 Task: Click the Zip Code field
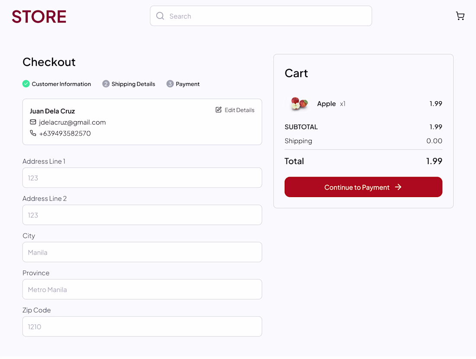click(142, 327)
